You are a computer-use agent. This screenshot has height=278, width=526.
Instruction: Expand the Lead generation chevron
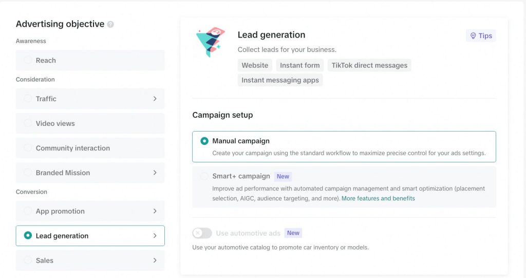tap(155, 236)
